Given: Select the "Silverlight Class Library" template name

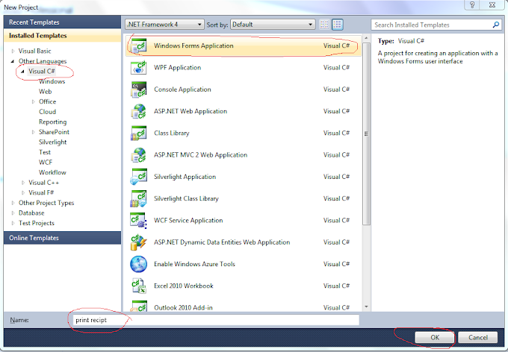Looking at the screenshot, I should (186, 198).
